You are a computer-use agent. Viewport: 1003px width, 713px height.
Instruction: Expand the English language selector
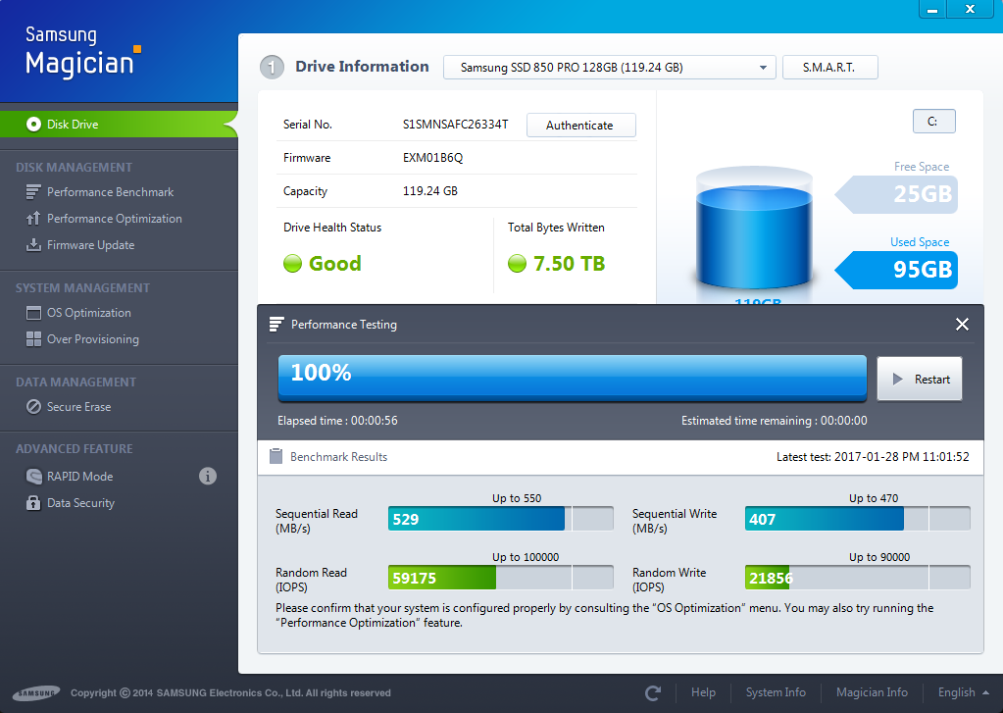pos(964,692)
